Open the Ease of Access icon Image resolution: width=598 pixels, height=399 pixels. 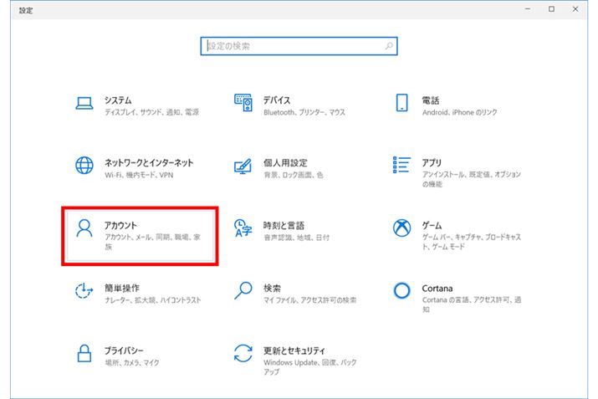pyautogui.click(x=84, y=291)
